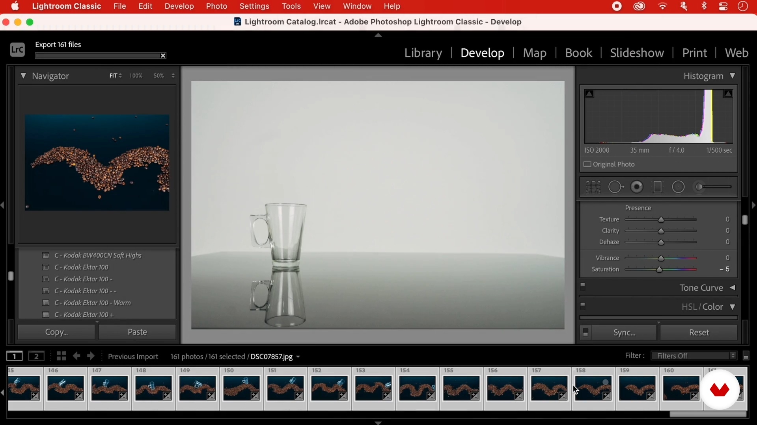Open Bluetooth status menu
The width and height of the screenshot is (757, 425).
pos(704,6)
